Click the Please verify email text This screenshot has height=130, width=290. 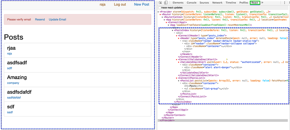tap(19, 19)
